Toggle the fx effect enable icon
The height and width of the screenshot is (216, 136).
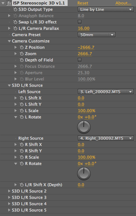[9, 3]
